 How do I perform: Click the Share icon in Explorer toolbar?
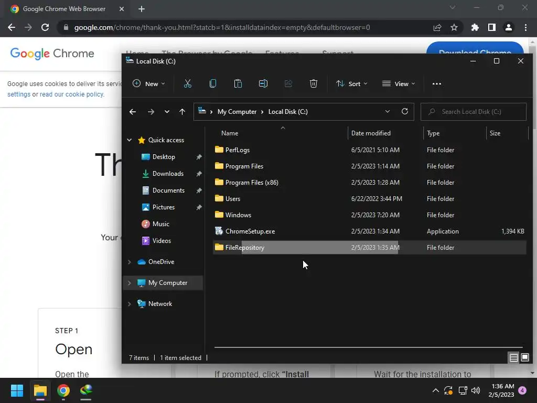pos(288,83)
